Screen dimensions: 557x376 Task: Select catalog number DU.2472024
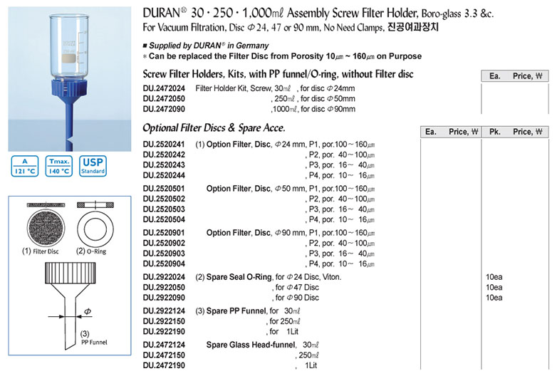click(164, 88)
